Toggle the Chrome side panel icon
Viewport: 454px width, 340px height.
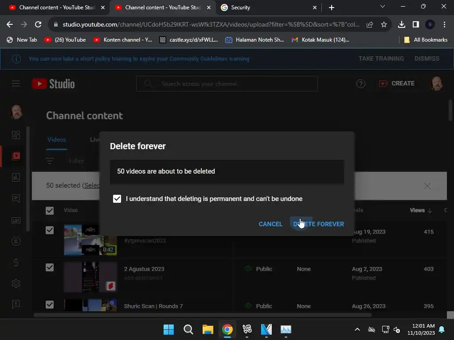pos(416,25)
